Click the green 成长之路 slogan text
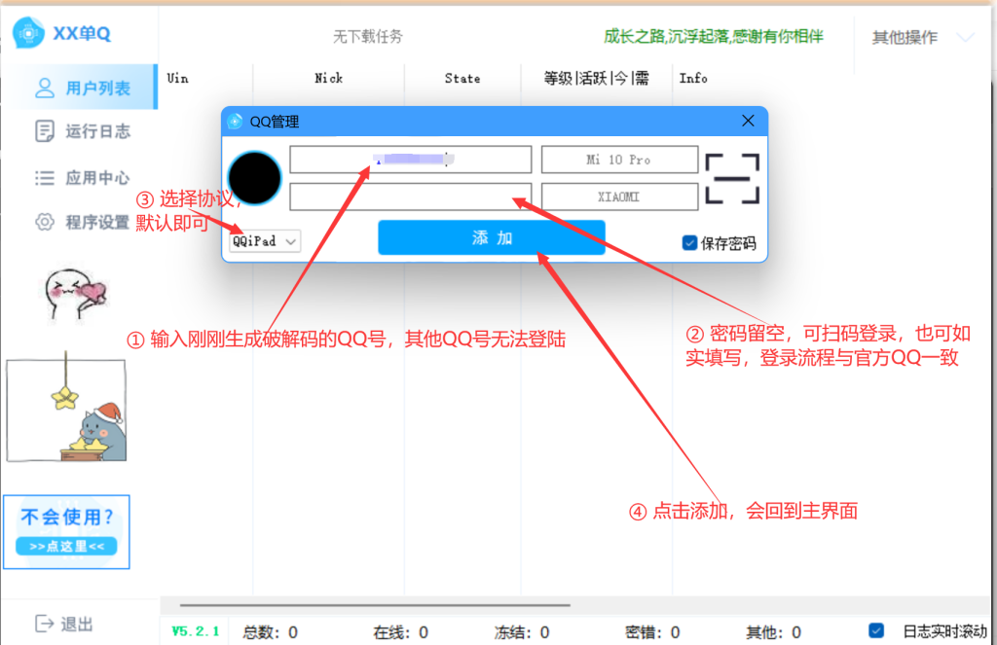This screenshot has width=997, height=645. (714, 37)
